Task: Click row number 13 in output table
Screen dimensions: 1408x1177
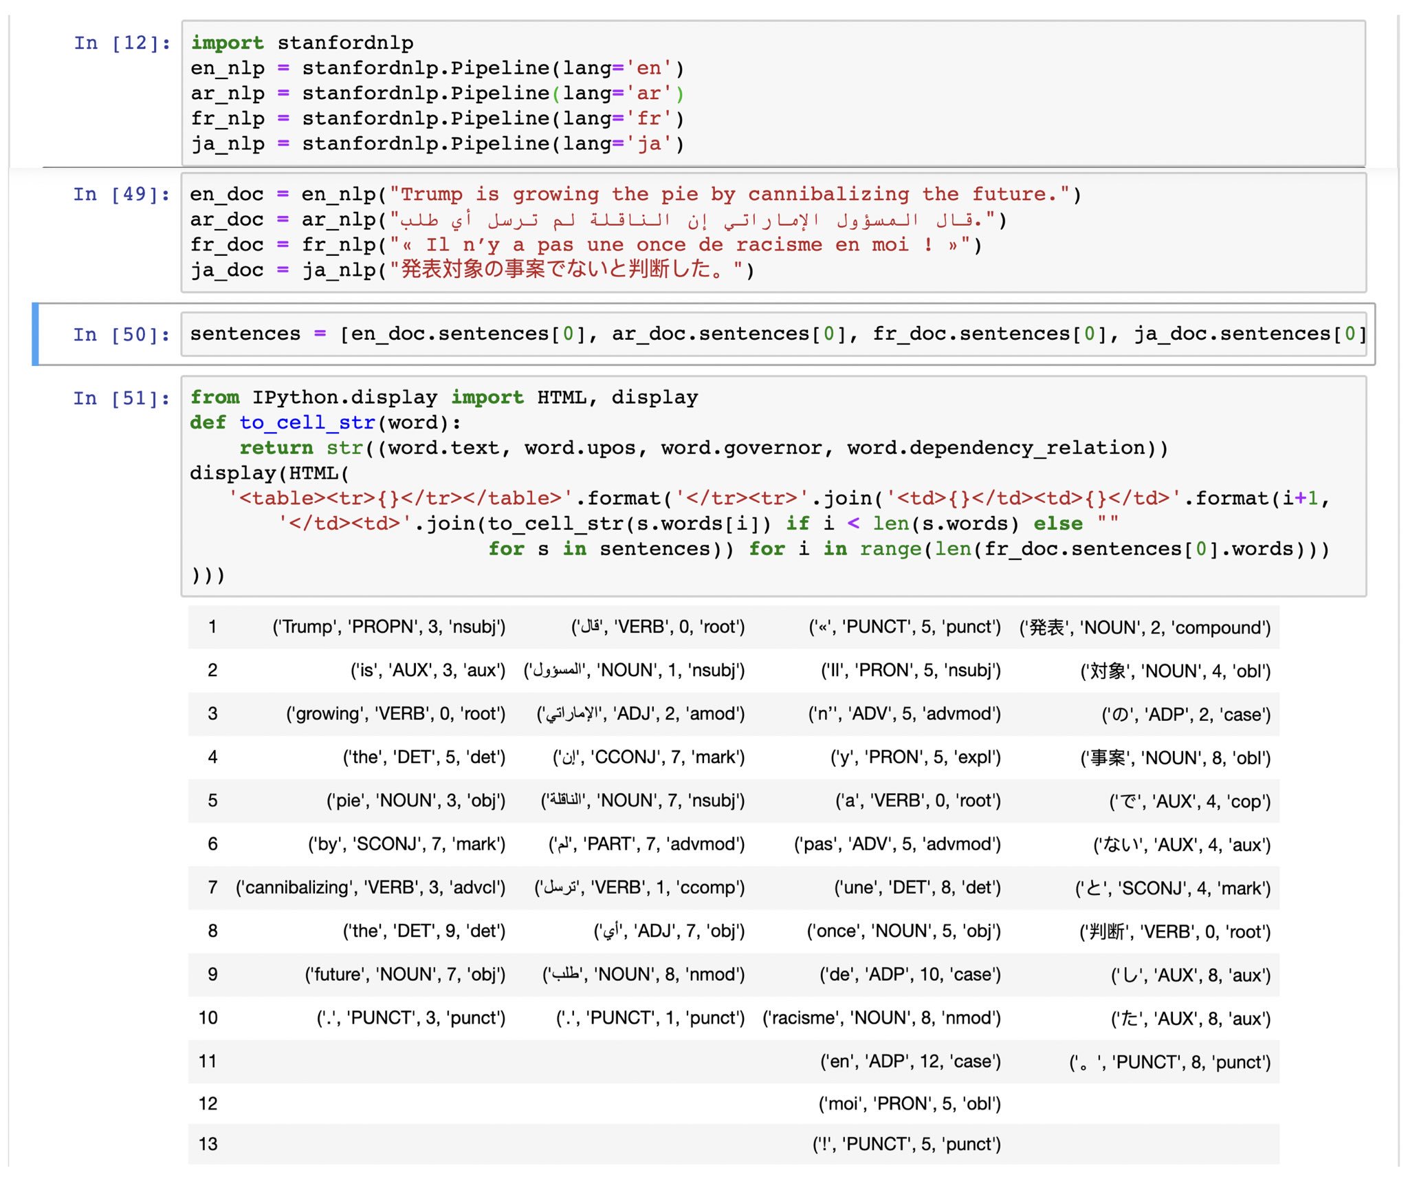Action: (x=208, y=1144)
